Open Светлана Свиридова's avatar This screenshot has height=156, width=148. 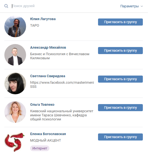point(15,83)
